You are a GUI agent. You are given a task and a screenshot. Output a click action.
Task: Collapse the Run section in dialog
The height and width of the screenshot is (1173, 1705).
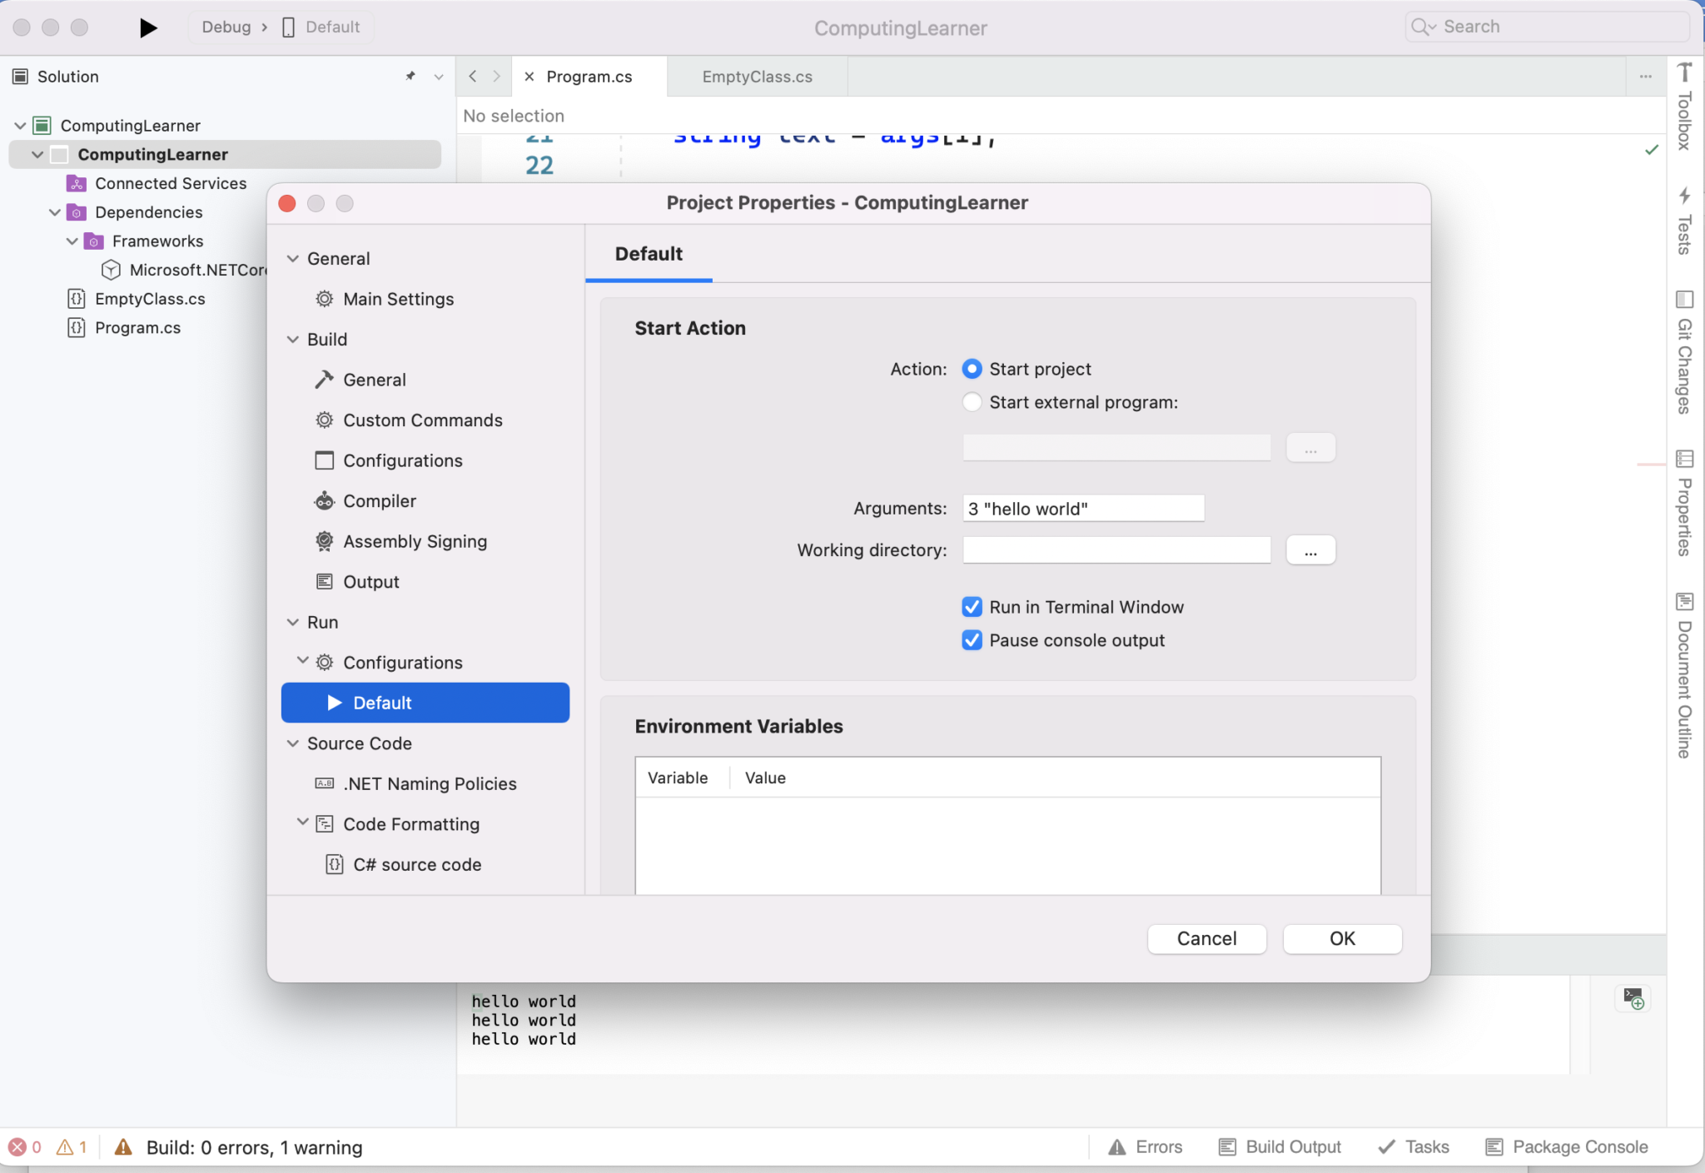tap(293, 622)
